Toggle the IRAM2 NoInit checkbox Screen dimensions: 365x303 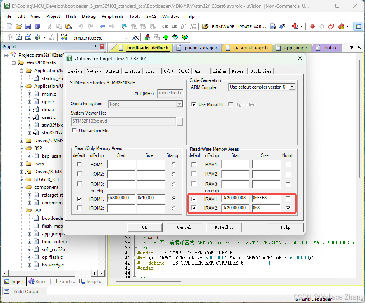coord(288,208)
